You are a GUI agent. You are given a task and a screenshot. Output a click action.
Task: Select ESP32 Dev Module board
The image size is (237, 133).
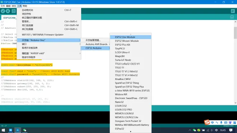[x=131, y=37]
